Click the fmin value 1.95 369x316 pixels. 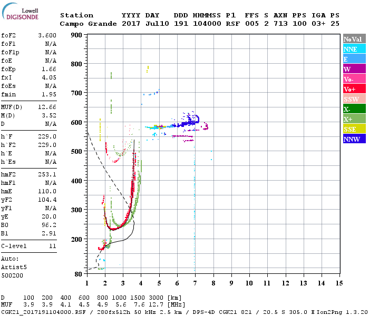[x=49, y=94]
